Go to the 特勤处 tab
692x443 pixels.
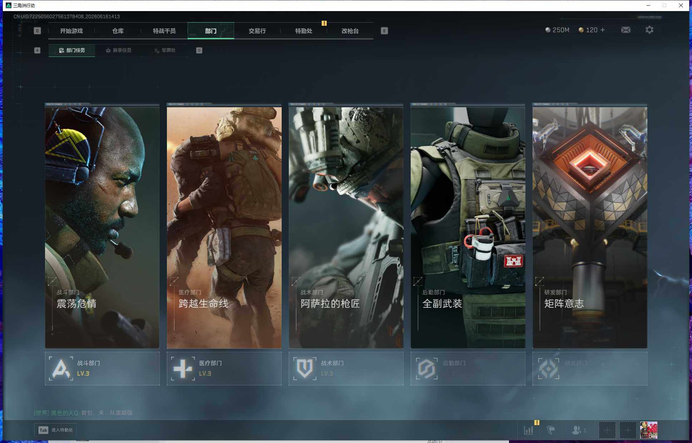point(303,31)
